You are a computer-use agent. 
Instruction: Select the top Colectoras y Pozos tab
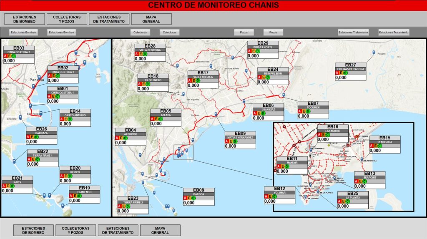tap(67, 19)
